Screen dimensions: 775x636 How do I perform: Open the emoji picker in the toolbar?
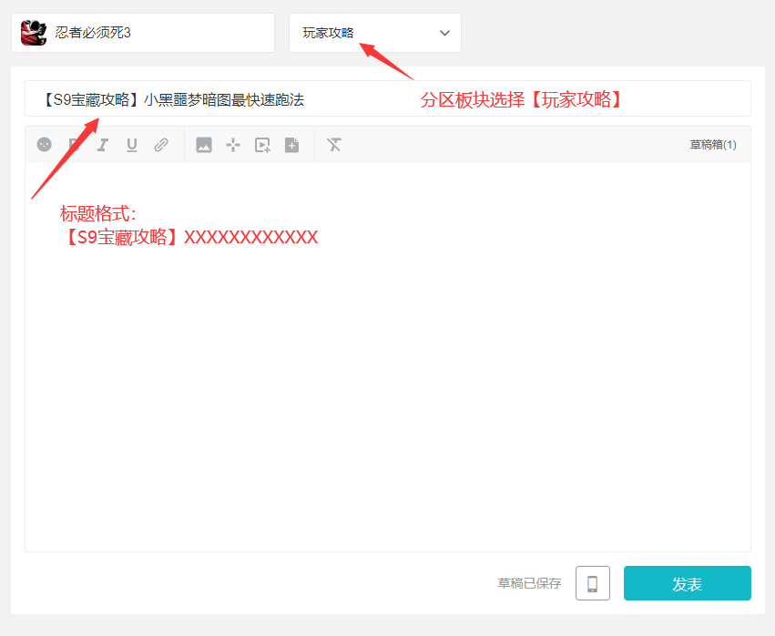click(45, 144)
